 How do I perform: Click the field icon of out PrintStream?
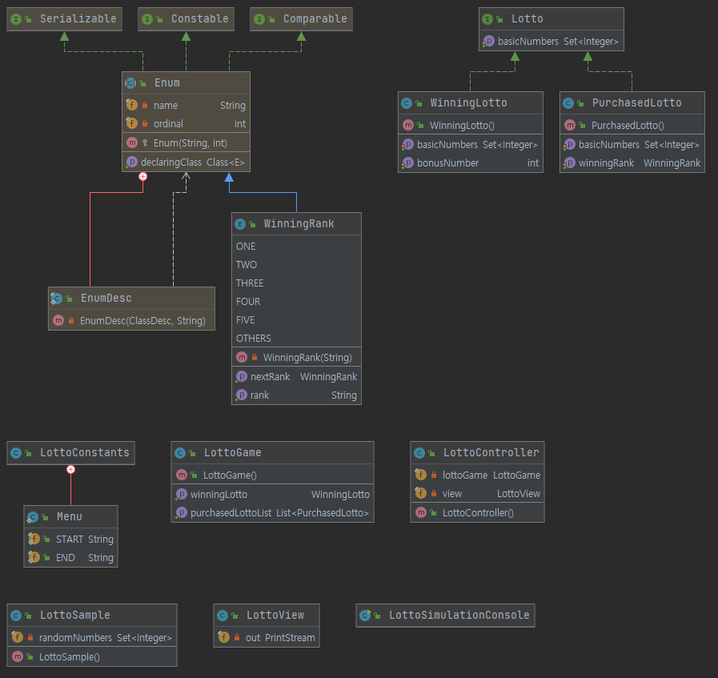[224, 637]
